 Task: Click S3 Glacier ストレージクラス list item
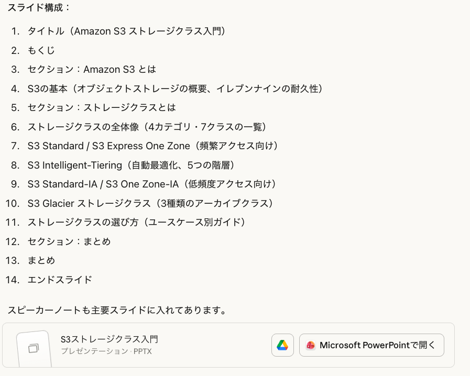point(151,203)
